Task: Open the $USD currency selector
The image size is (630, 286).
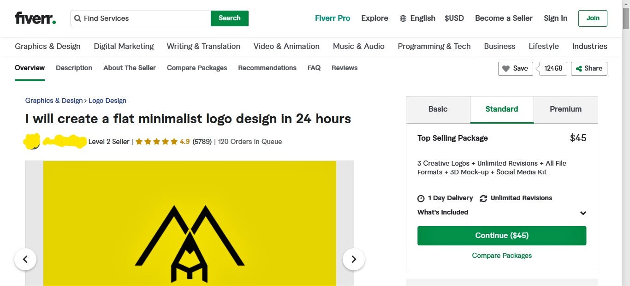Action: (x=454, y=18)
